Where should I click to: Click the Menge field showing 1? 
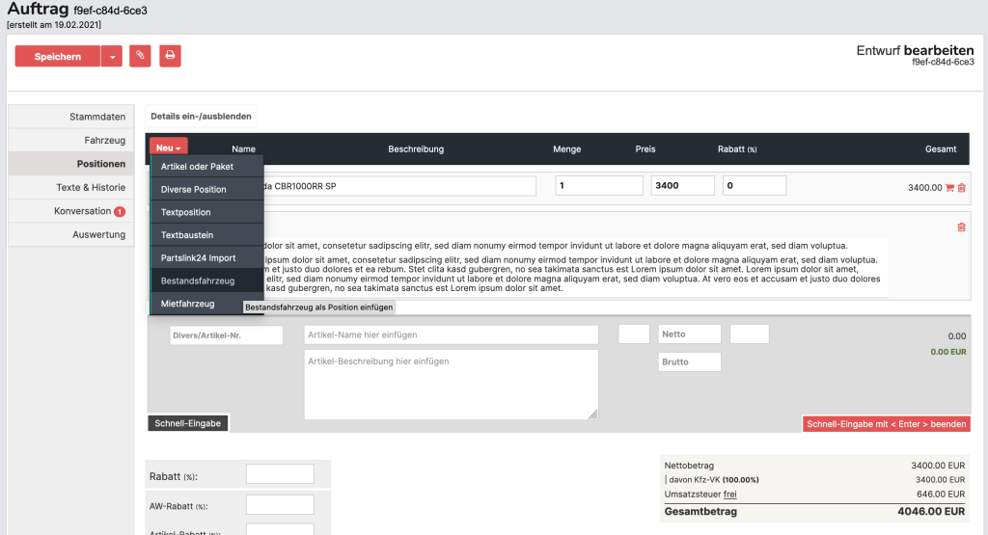pos(598,186)
